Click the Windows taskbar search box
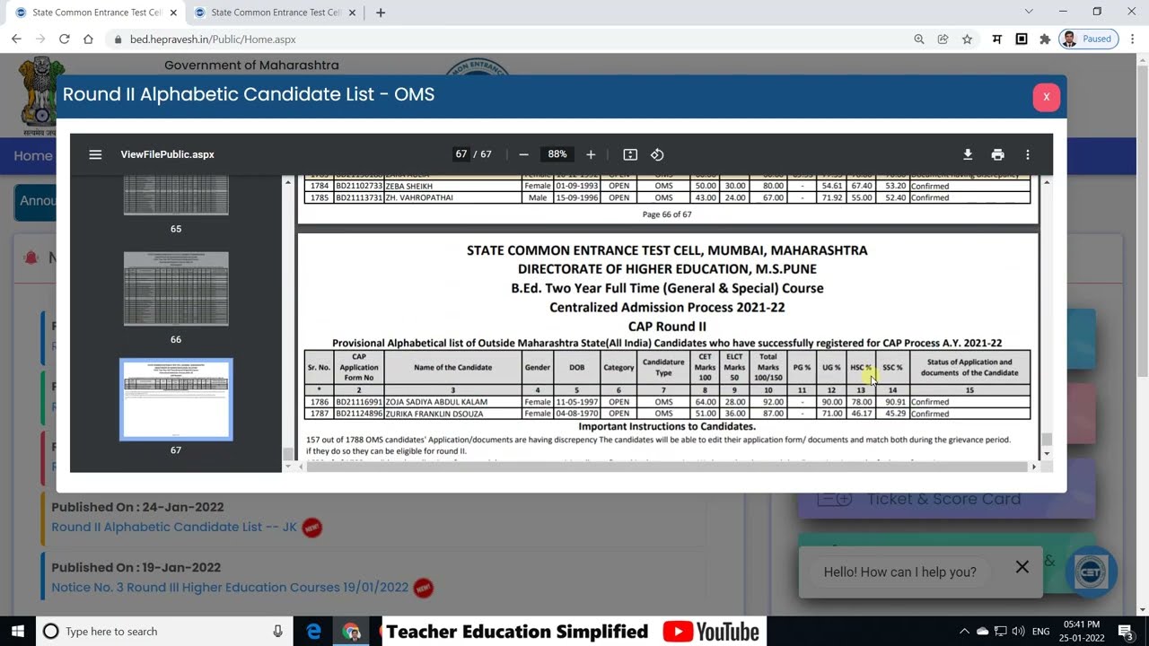Viewport: 1149px width, 646px height. [x=162, y=632]
